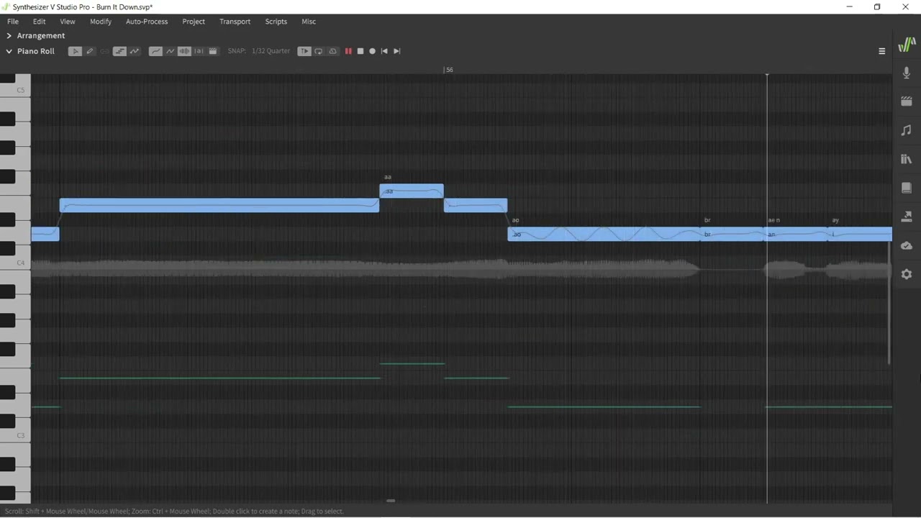Select the pointer tool in Piano Roll
Viewport: 921px width, 518px height.
point(75,51)
